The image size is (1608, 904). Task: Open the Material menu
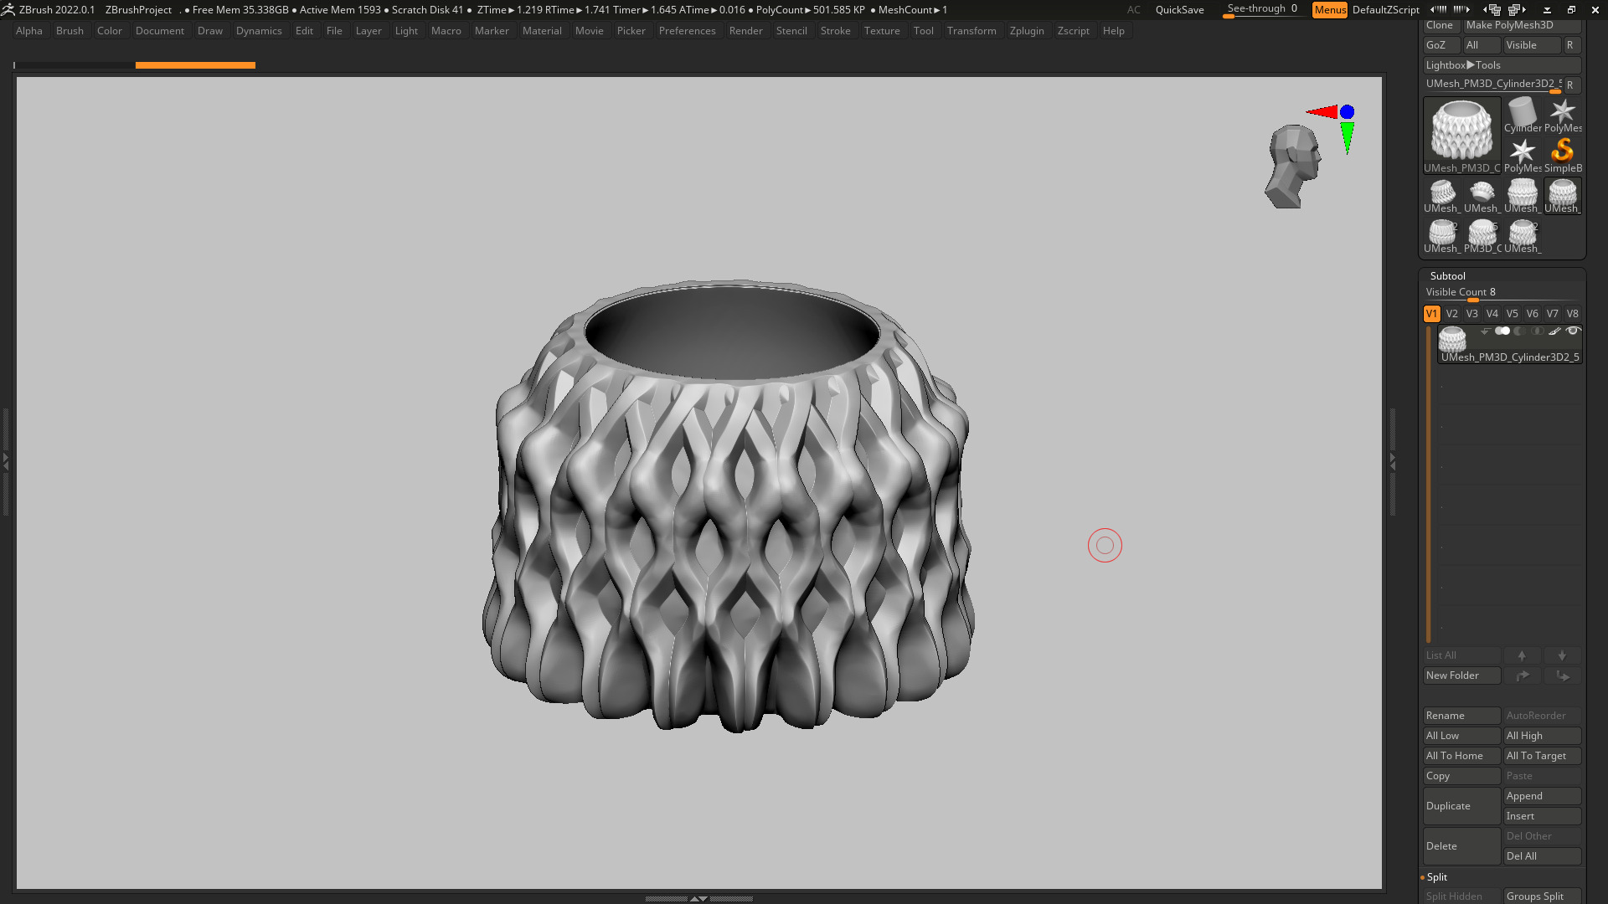click(542, 31)
